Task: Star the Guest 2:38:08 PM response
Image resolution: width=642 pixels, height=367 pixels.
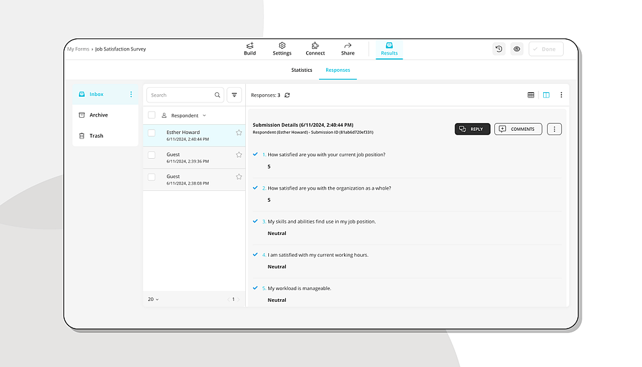Action: [x=239, y=177]
